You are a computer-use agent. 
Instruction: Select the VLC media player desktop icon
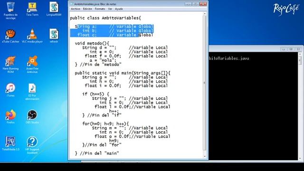coord(32,36)
